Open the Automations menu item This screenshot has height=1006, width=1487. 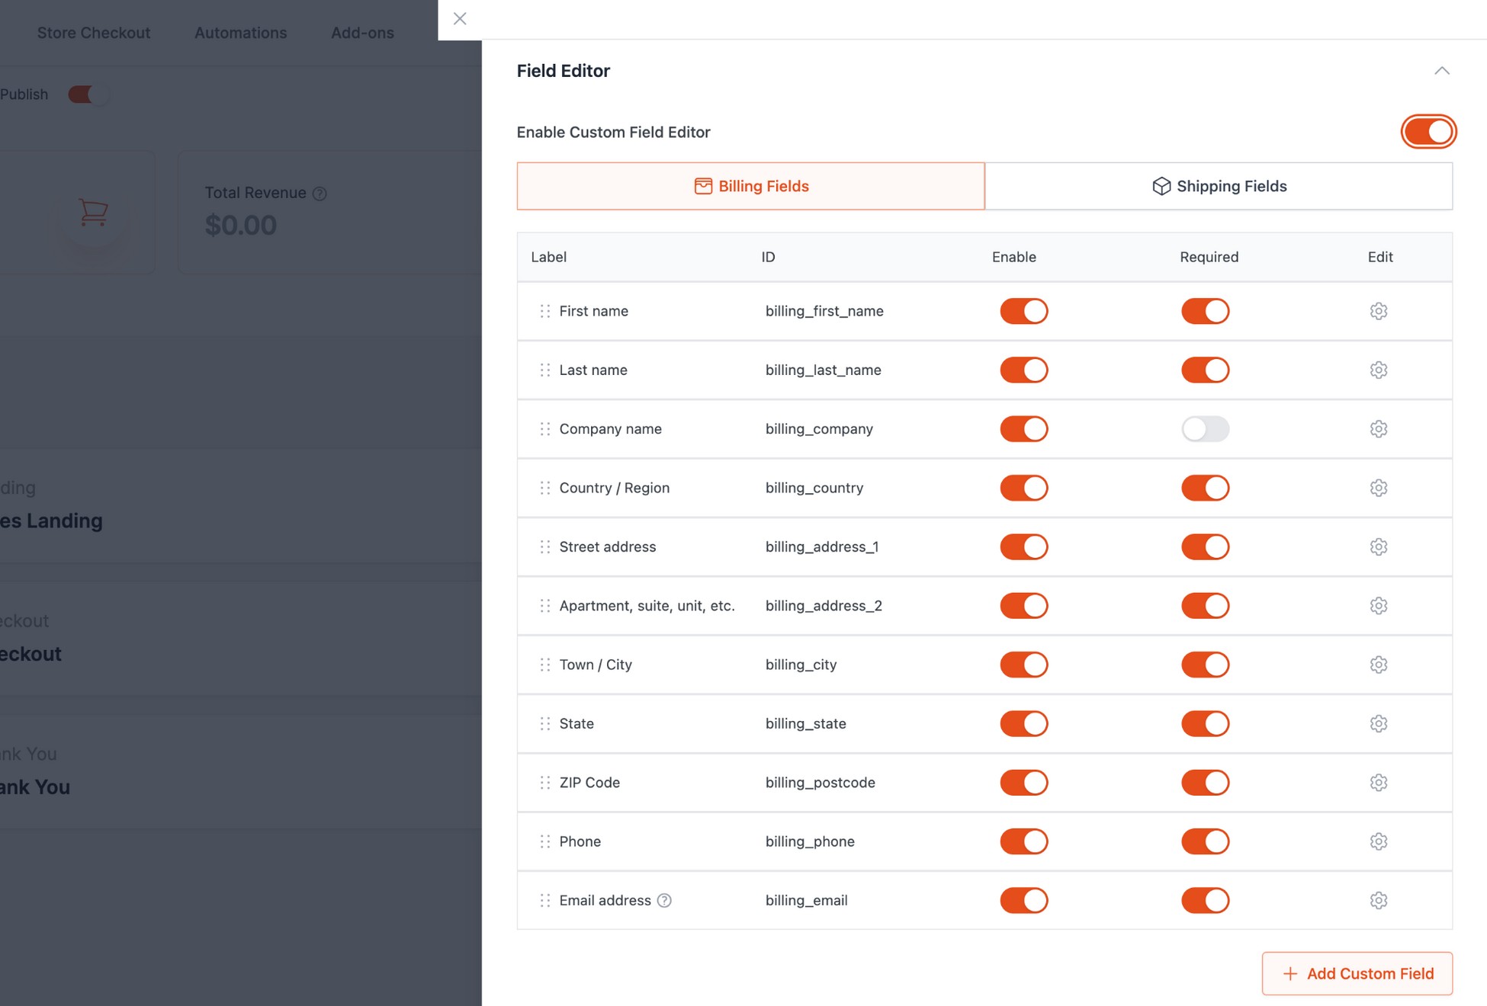click(x=240, y=33)
